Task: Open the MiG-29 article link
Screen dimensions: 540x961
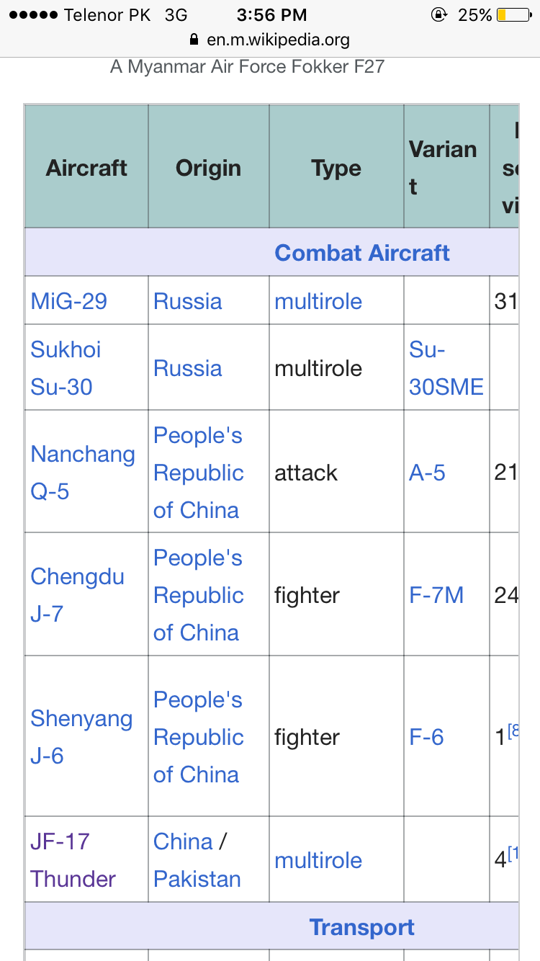Action: 69,301
